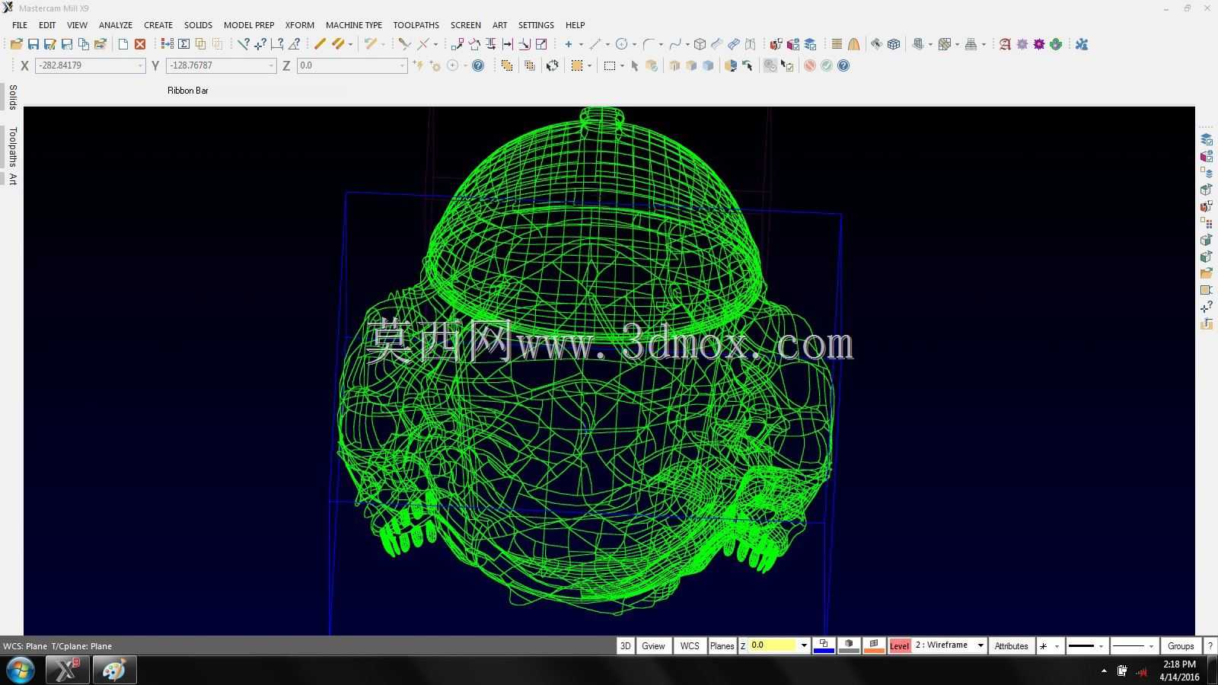Image resolution: width=1218 pixels, height=685 pixels.
Task: Click the analyze distance icon
Action: pyautogui.click(x=278, y=44)
